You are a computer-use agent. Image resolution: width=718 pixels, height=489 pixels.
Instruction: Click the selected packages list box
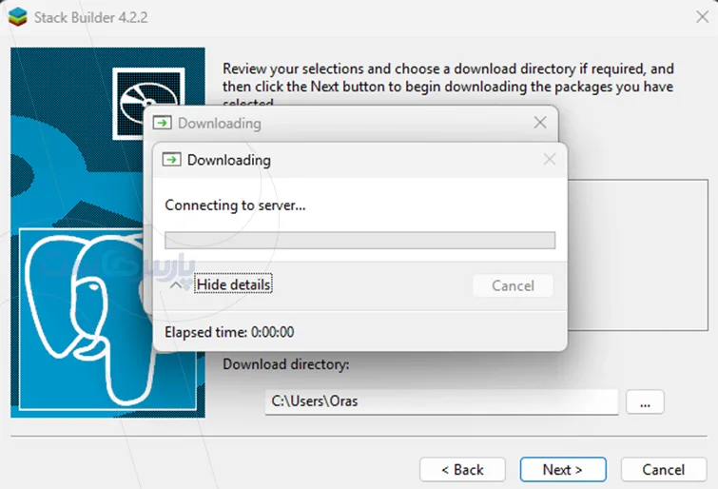tap(637, 255)
